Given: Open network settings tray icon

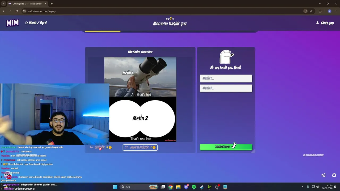Looking at the screenshot, I should 313,187.
